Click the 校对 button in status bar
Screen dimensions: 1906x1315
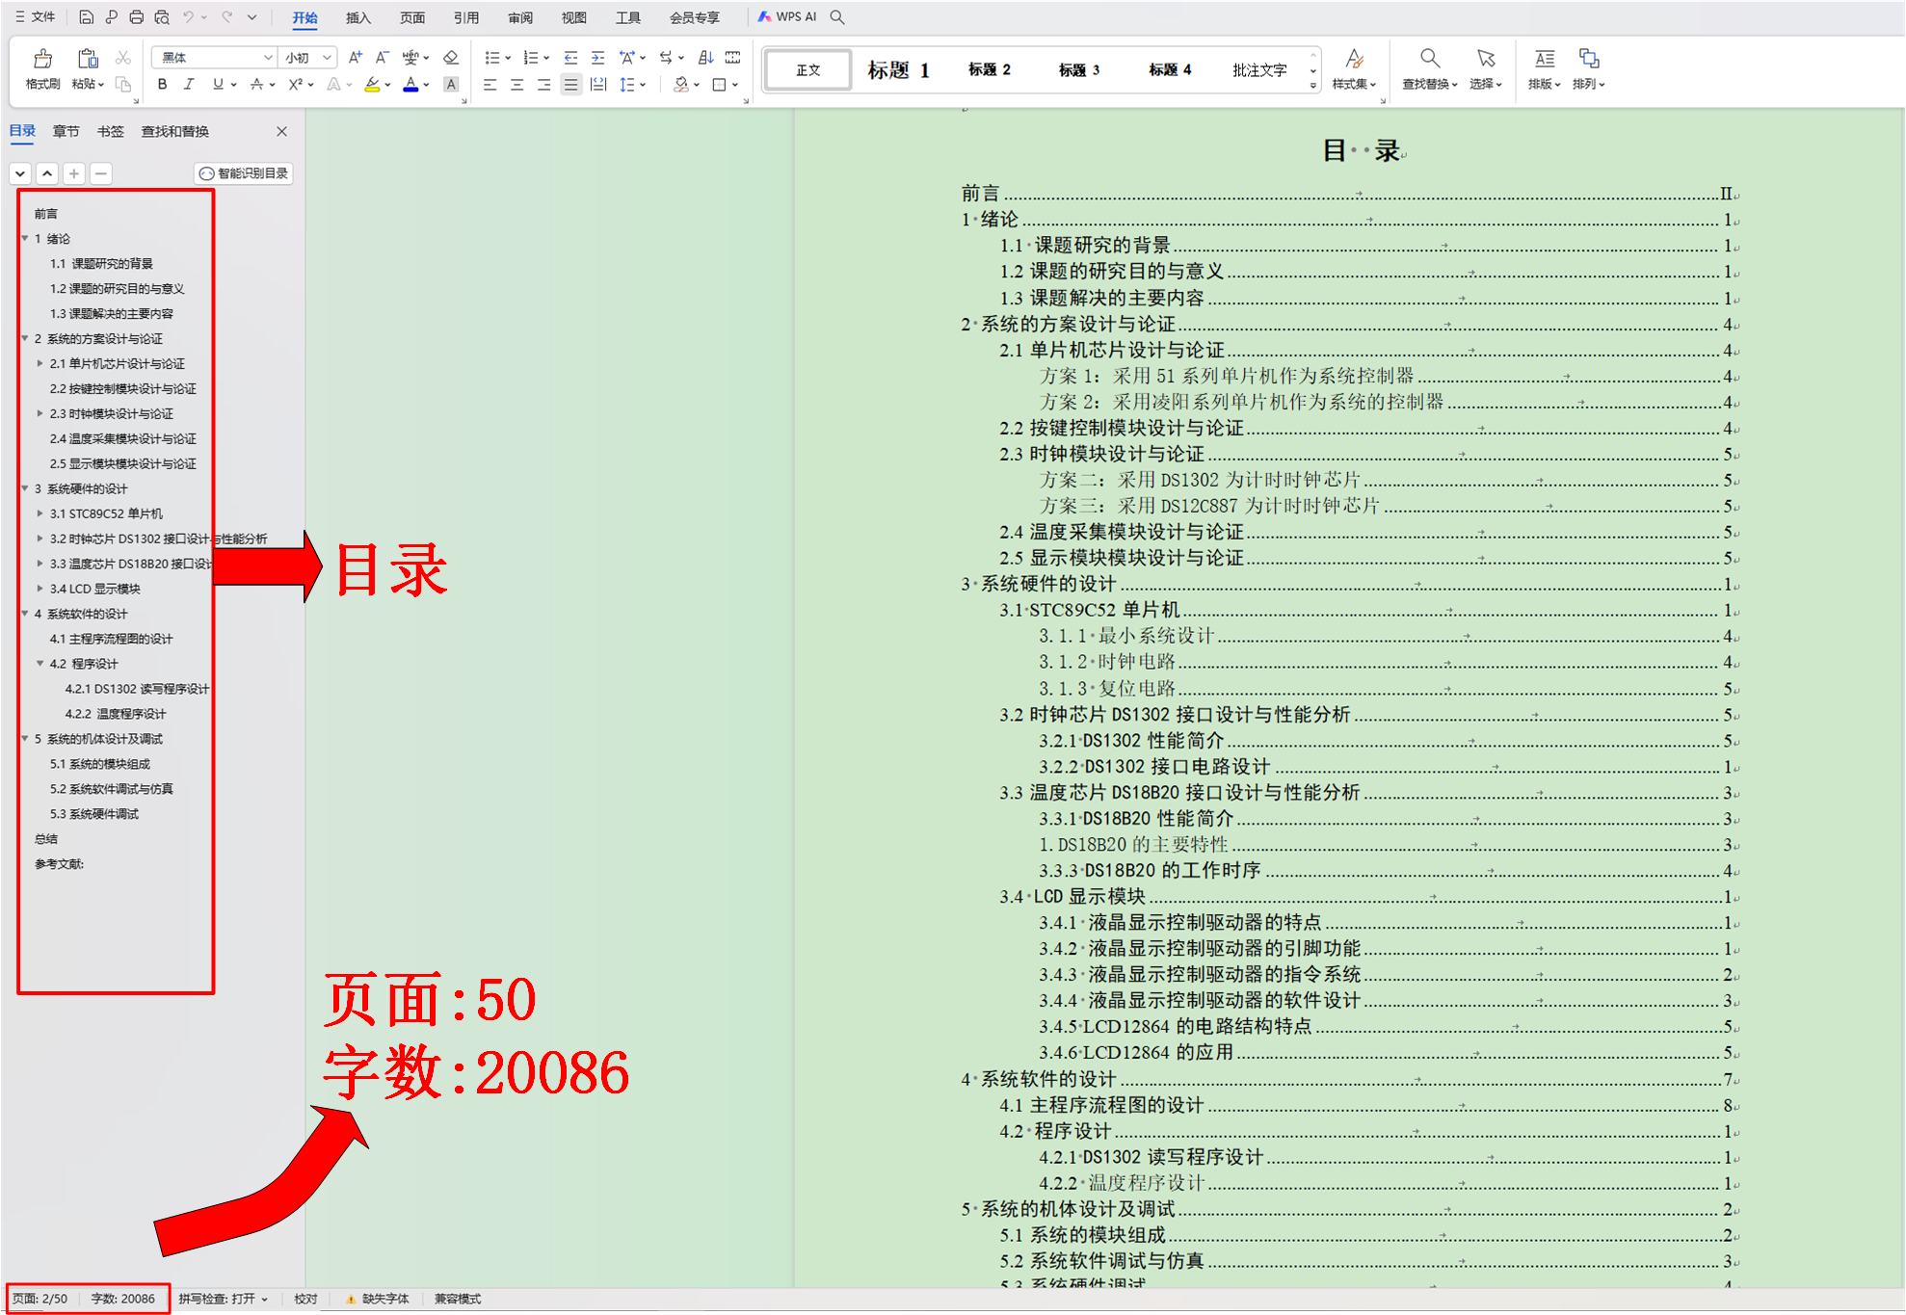305,1299
